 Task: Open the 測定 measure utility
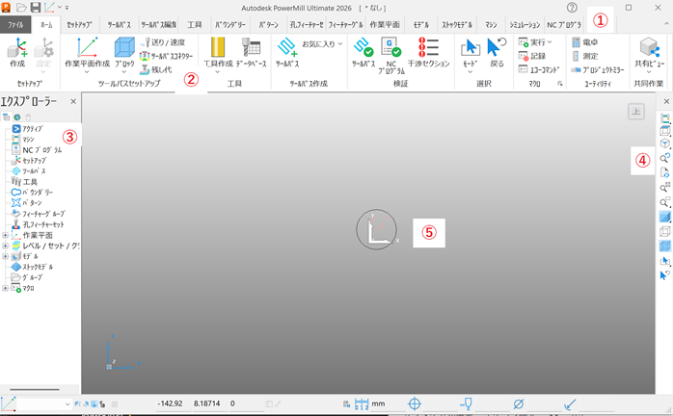click(585, 56)
